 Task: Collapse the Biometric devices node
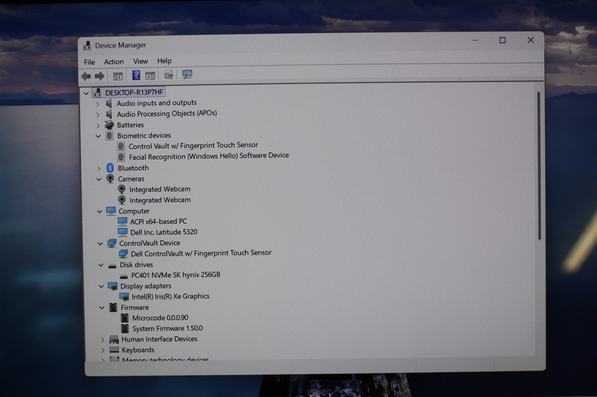coord(98,136)
